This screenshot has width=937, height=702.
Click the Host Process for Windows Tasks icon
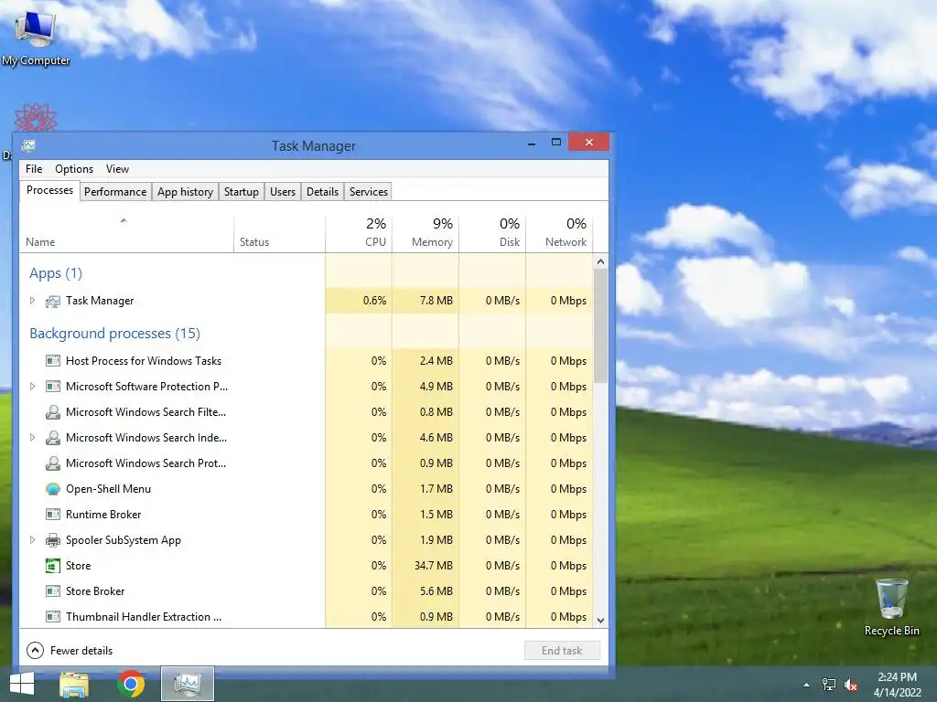point(52,360)
